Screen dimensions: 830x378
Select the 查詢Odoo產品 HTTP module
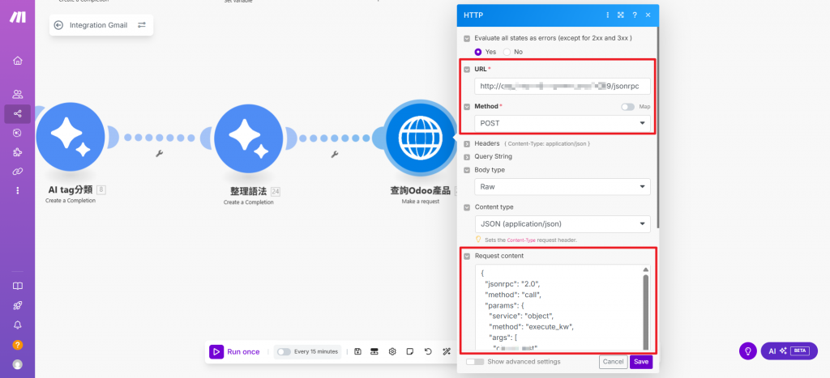tap(420, 138)
